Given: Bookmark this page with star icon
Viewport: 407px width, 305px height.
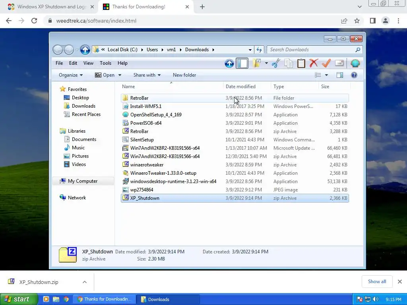Looking at the screenshot, I should click(357, 21).
